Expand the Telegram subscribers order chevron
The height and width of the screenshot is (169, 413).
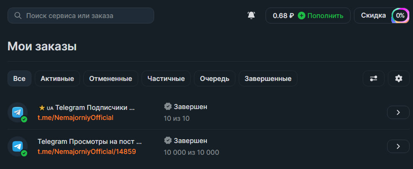pos(398,112)
